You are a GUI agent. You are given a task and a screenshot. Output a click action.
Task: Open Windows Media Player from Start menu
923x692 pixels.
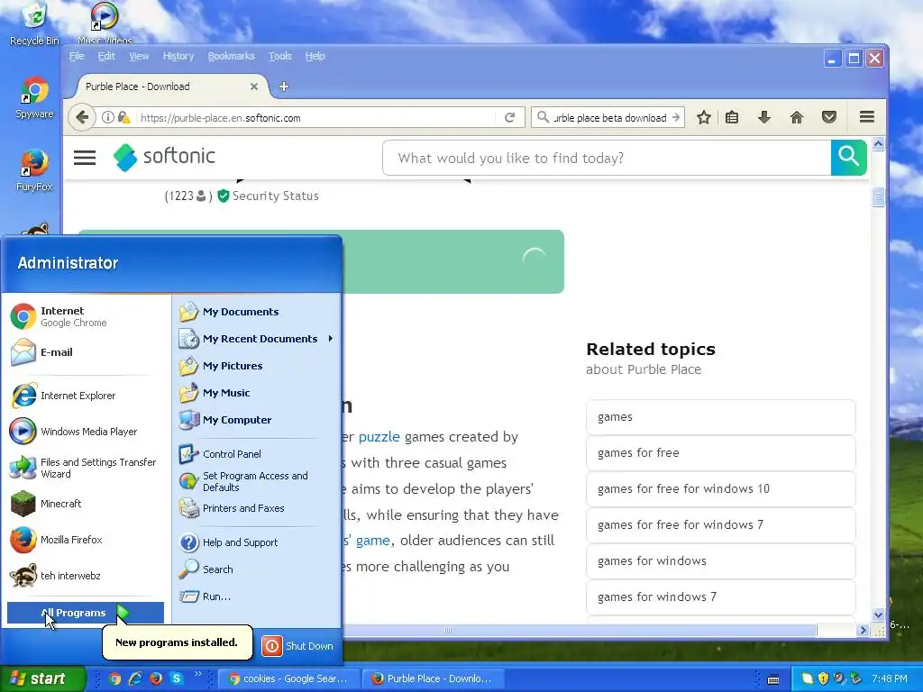tap(87, 432)
